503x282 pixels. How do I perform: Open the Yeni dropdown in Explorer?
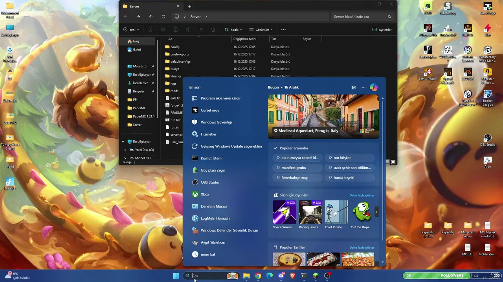pyautogui.click(x=131, y=29)
